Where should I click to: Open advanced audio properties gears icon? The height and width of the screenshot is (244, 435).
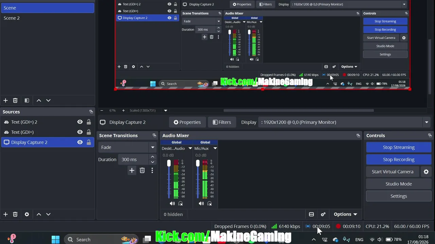[323, 214]
